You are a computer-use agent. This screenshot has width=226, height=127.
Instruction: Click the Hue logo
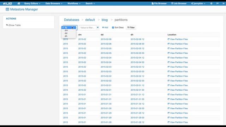tap(7, 4)
